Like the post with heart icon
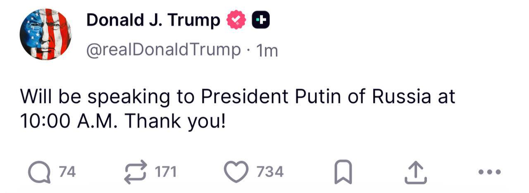 pyautogui.click(x=236, y=172)
